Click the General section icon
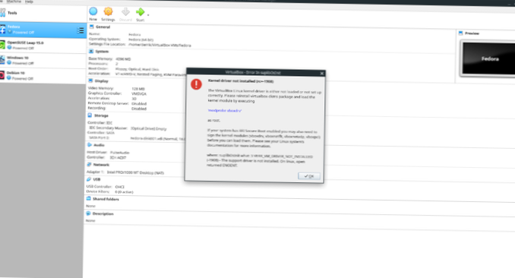 pos(92,27)
